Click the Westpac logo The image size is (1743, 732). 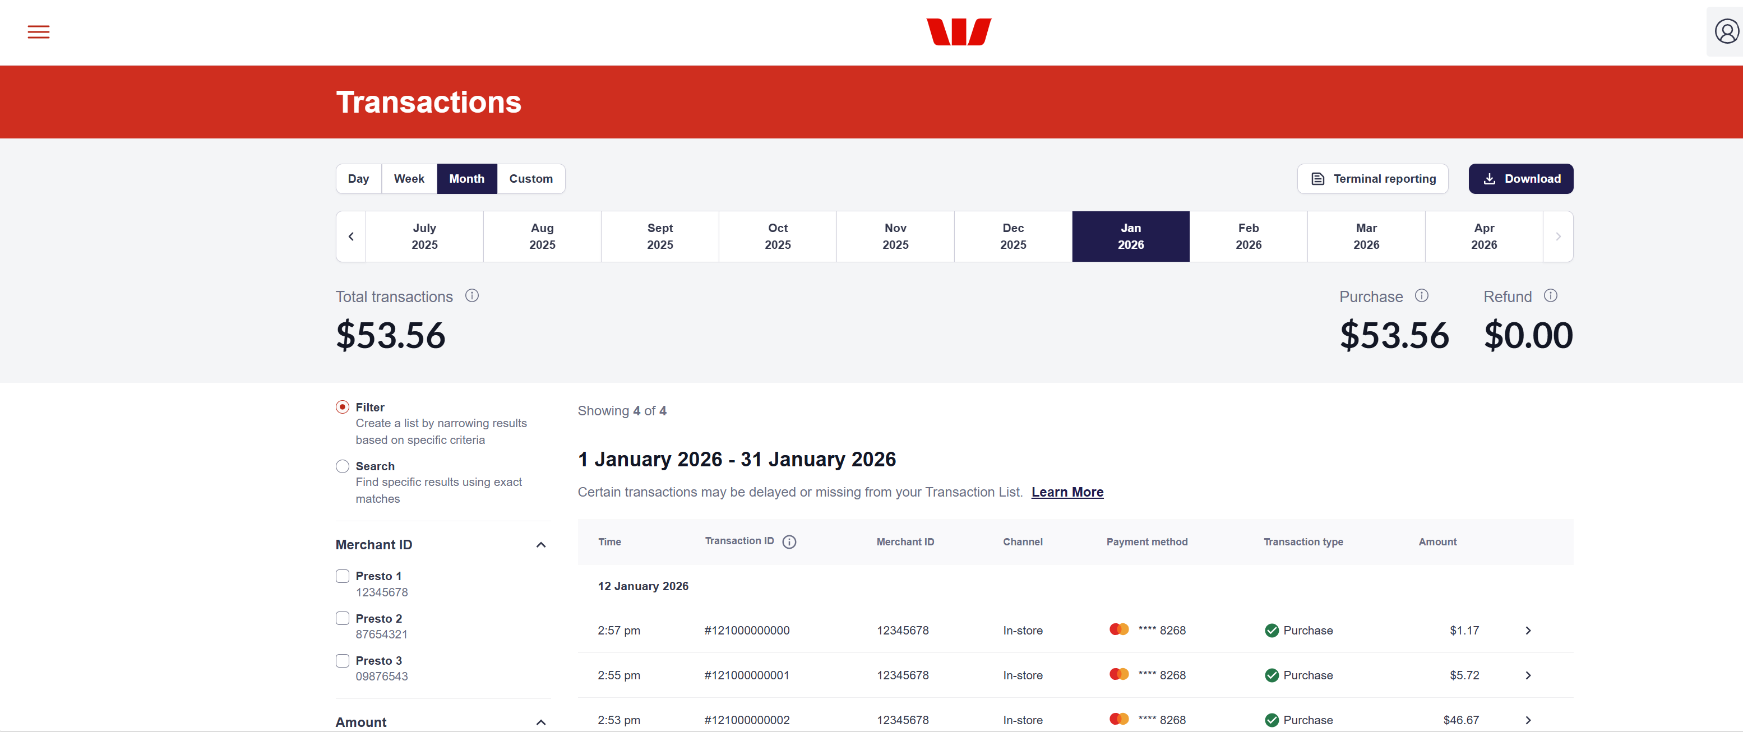[x=958, y=32]
